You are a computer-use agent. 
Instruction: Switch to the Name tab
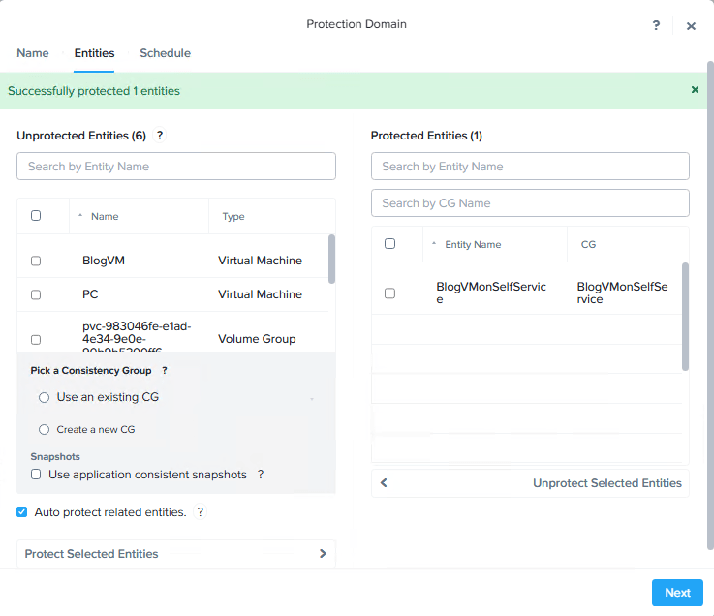click(x=33, y=53)
